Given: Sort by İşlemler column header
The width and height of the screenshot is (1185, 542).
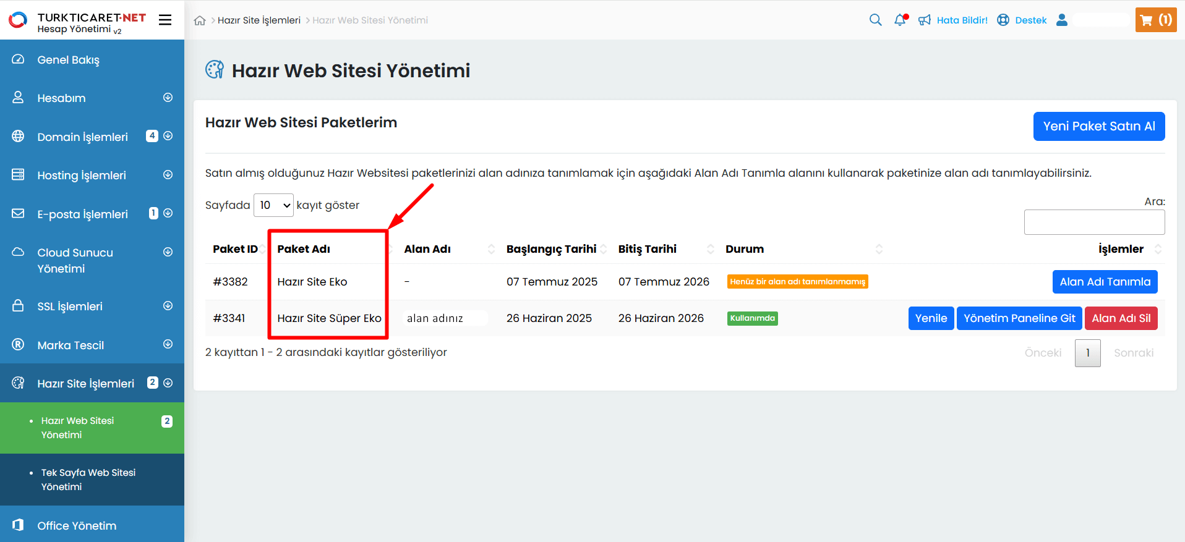Looking at the screenshot, I should [x=1121, y=249].
